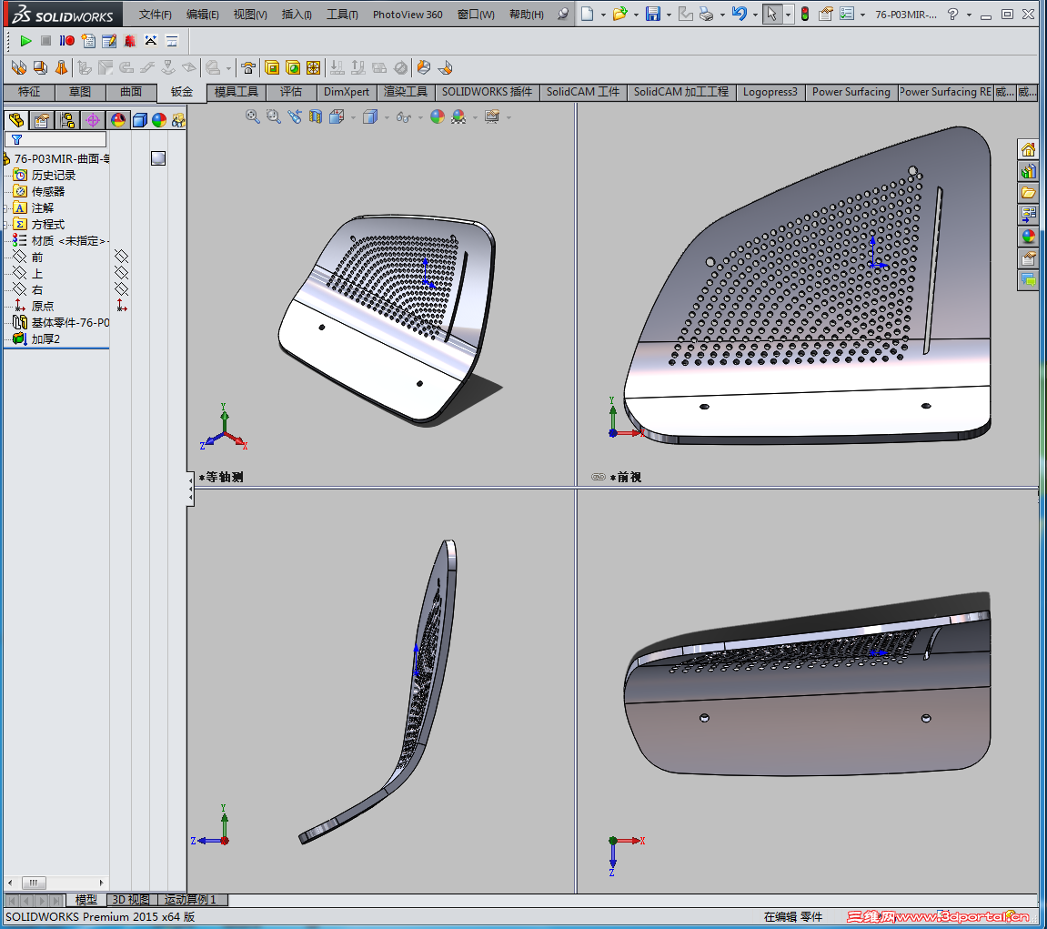Open the DisplayManager color ball tab
This screenshot has height=929, width=1047.
(117, 120)
